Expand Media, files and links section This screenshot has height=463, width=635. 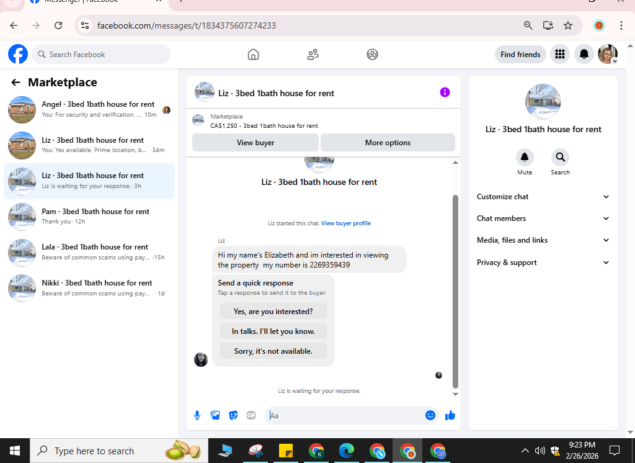(543, 240)
